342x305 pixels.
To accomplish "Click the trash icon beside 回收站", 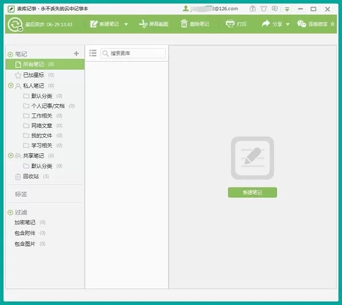I will pyautogui.click(x=18, y=177).
